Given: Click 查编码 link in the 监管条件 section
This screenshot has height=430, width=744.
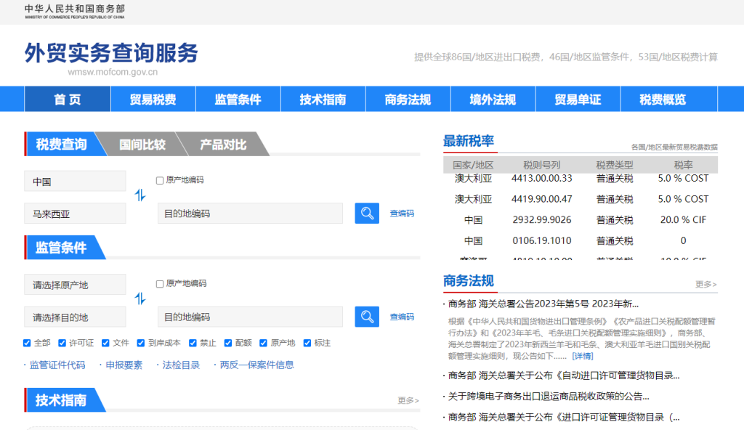Looking at the screenshot, I should pyautogui.click(x=402, y=317).
